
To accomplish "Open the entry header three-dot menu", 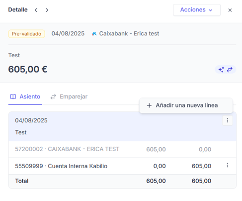I will pos(228,120).
